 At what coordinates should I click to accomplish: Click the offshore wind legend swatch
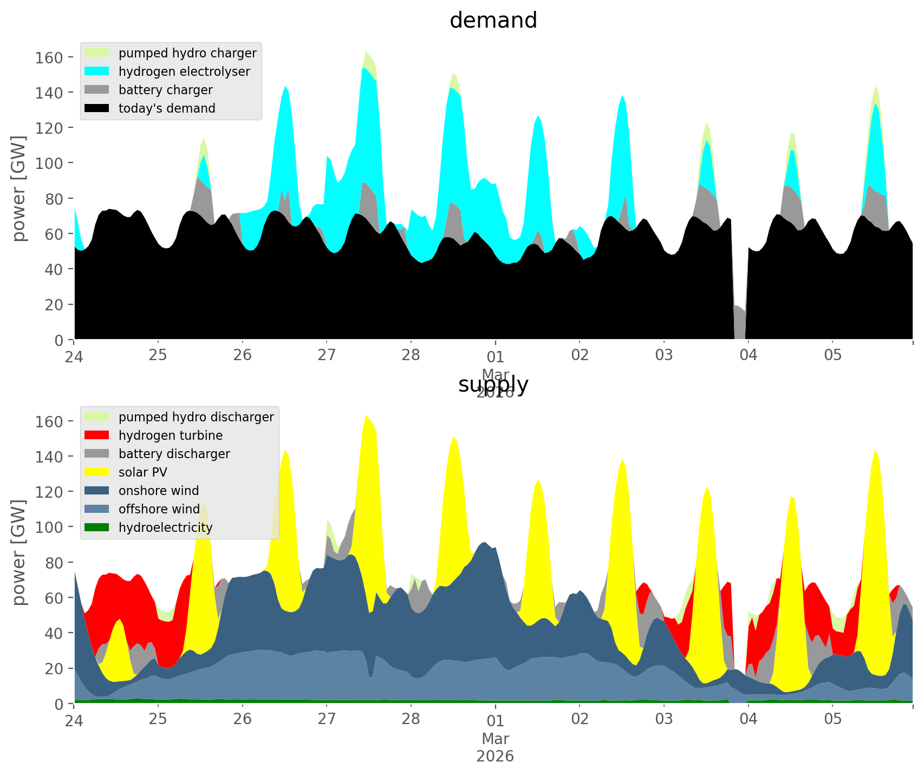click(97, 509)
